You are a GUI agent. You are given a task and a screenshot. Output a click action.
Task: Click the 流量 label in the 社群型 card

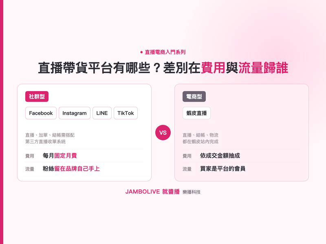click(30, 169)
